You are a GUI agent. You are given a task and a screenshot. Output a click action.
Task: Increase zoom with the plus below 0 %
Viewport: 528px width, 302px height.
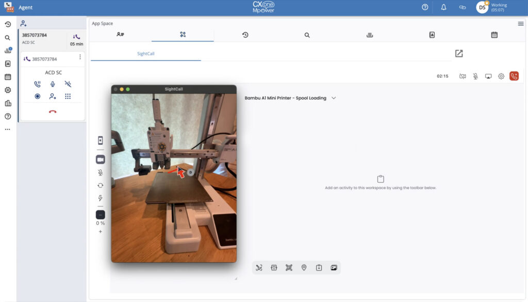(101, 232)
